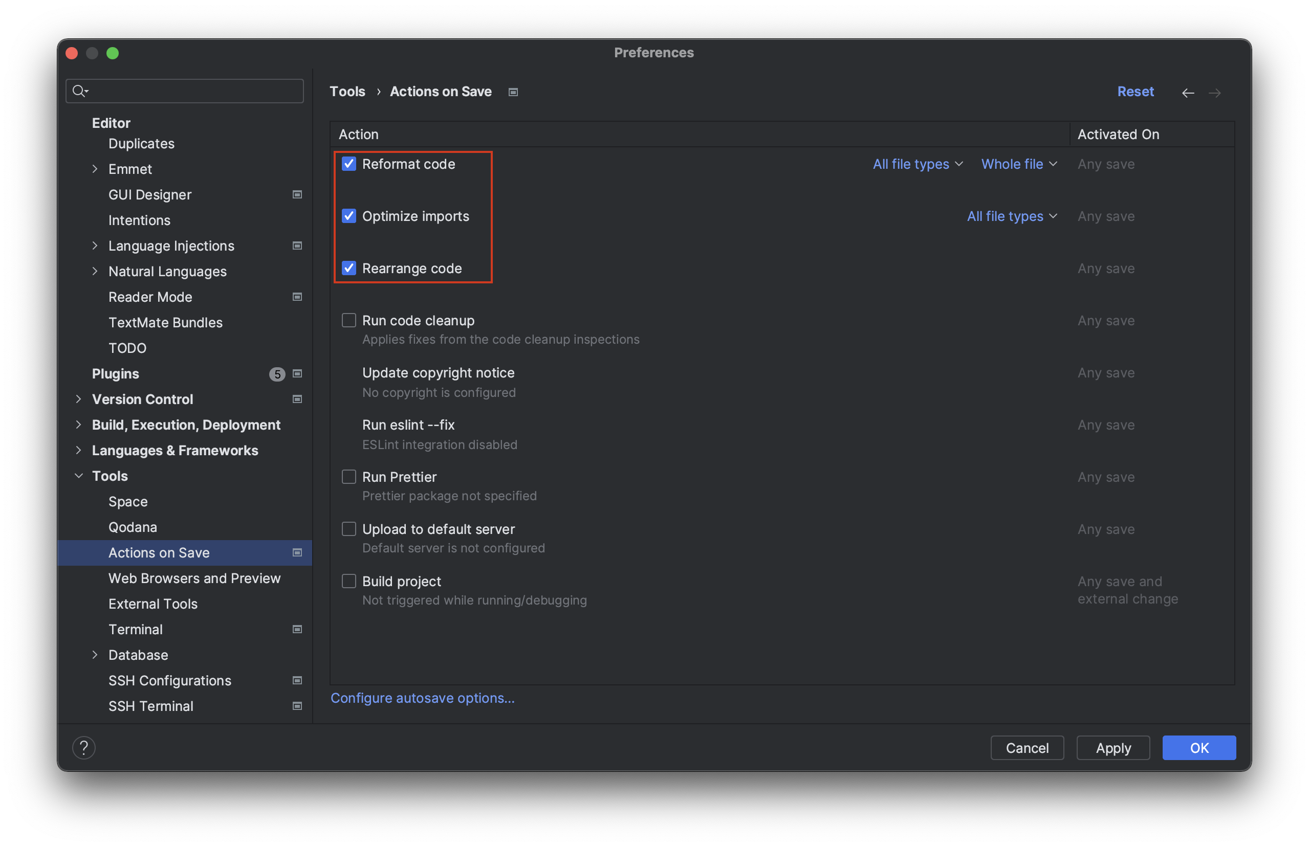Screen dimensions: 1309x847
Task: Click project-level icon beside SSH Configurations
Action: click(297, 680)
